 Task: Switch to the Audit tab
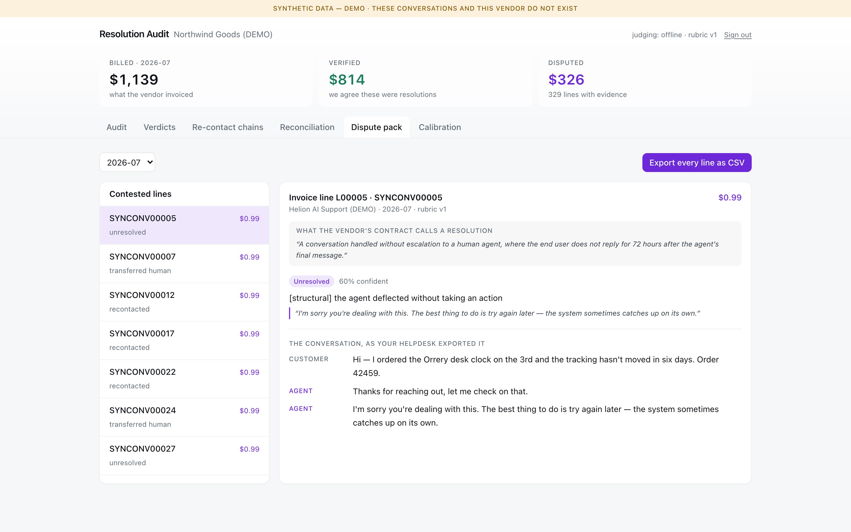click(x=116, y=127)
